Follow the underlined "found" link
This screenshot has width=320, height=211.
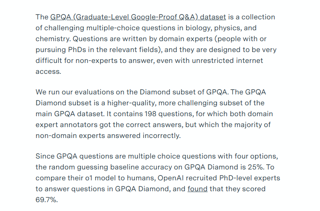(x=197, y=189)
